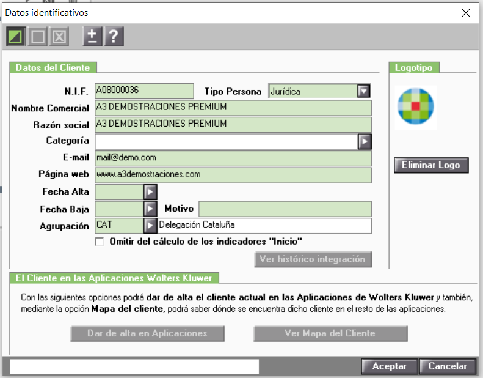This screenshot has height=378, width=483.
Task: Click the Cancelar button
Action: (x=448, y=366)
